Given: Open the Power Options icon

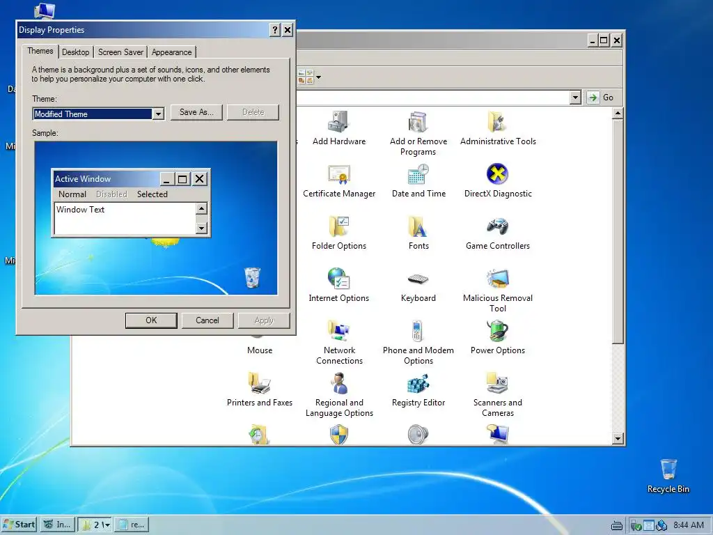Looking at the screenshot, I should click(497, 331).
